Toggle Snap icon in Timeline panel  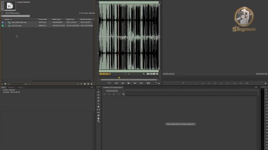(109, 94)
